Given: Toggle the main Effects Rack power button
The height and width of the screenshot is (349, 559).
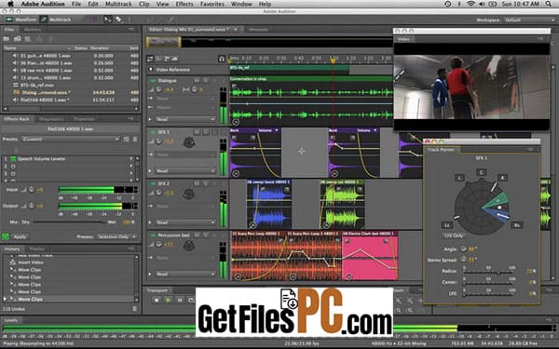Looking at the screenshot, I should tap(6, 236).
